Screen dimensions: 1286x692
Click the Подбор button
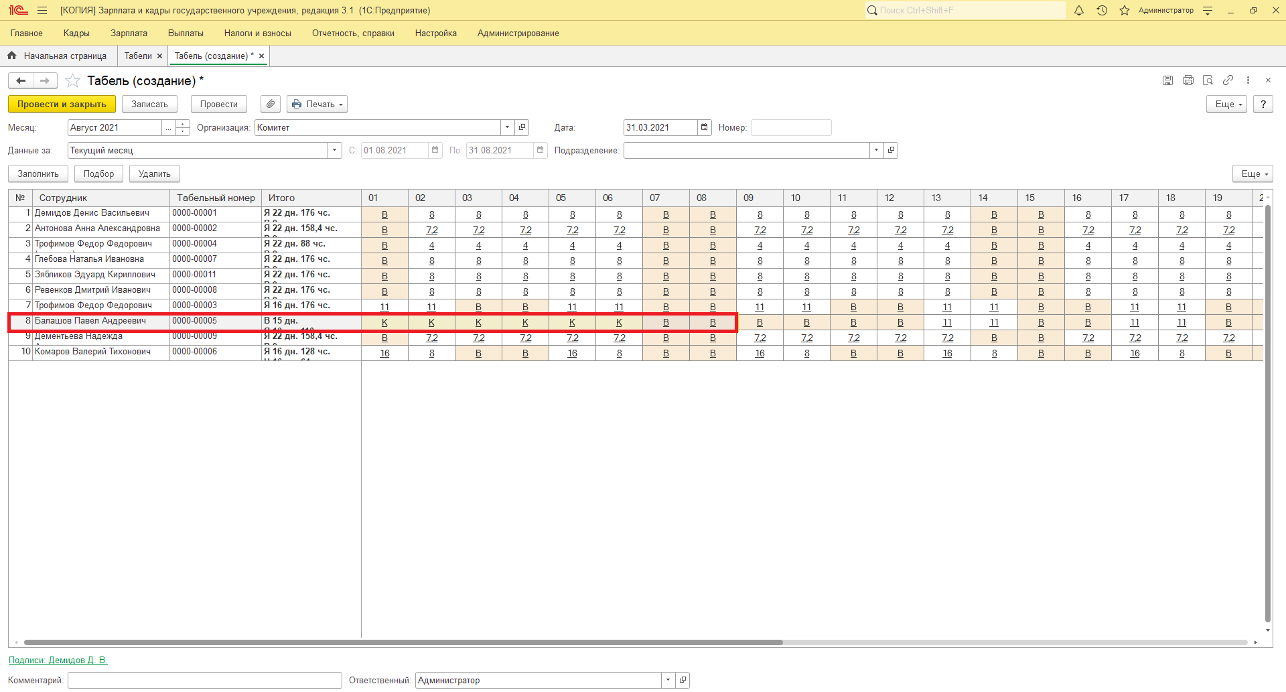pos(99,174)
